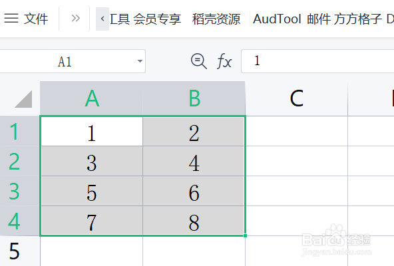Click the zoom magnifier icon beside fx
Image resolution: width=394 pixels, height=266 pixels.
click(x=199, y=61)
